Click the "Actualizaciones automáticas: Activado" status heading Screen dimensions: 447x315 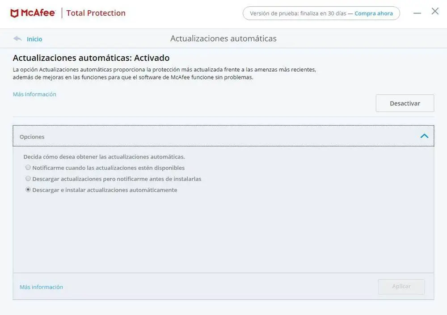point(91,58)
